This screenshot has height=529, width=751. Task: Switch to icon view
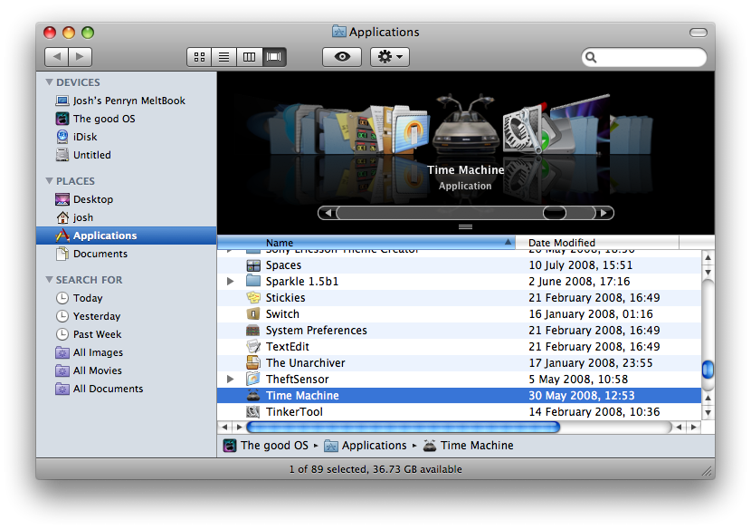click(199, 57)
